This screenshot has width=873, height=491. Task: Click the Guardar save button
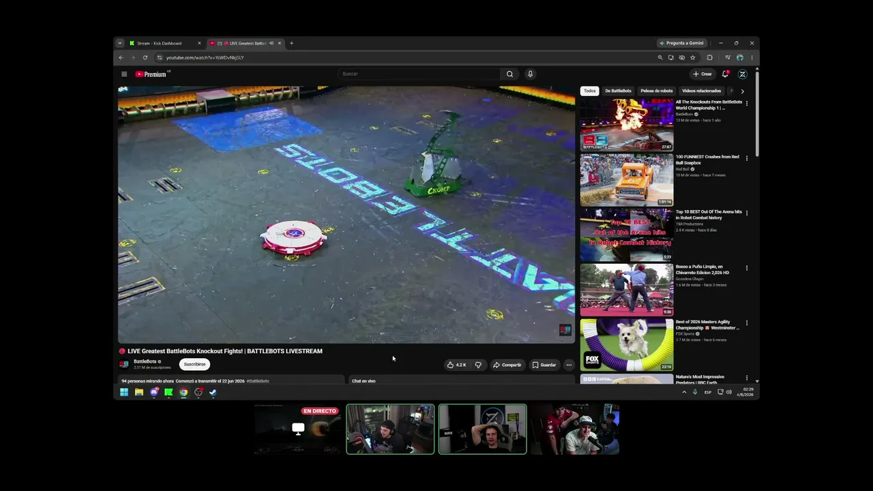(x=544, y=365)
